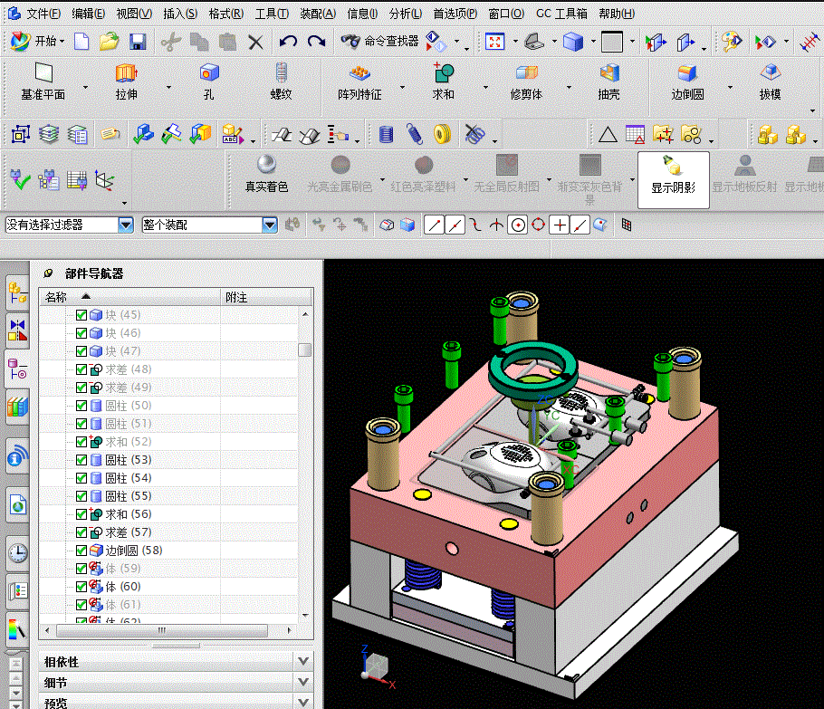This screenshot has width=824, height=709.
Task: Open the 插入(S) menu
Action: point(180,14)
